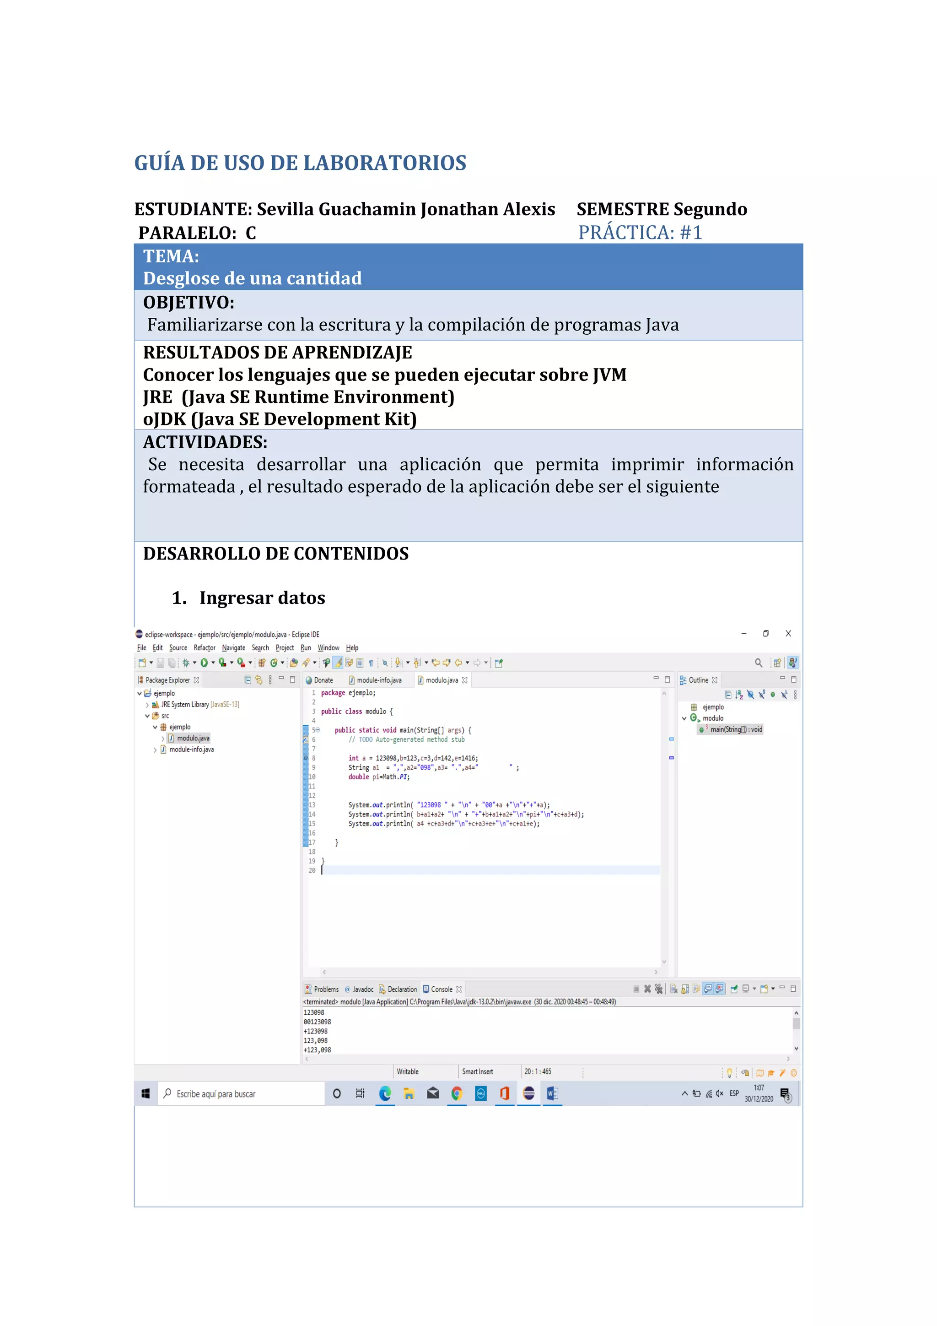Image resolution: width=937 pixels, height=1326 pixels.
Task: Click Remove All Terminated Launches icon
Action: [658, 989]
